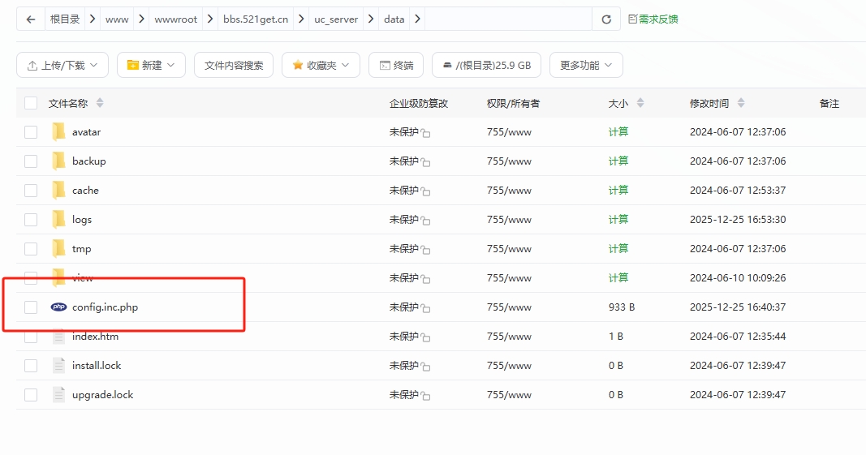Screen dimensions: 866x455
Task: Open the 更多功能 dropdown
Action: pos(586,65)
